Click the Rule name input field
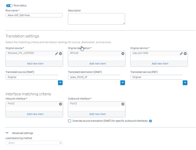Screen dimensions: 196x150 point(34,15)
